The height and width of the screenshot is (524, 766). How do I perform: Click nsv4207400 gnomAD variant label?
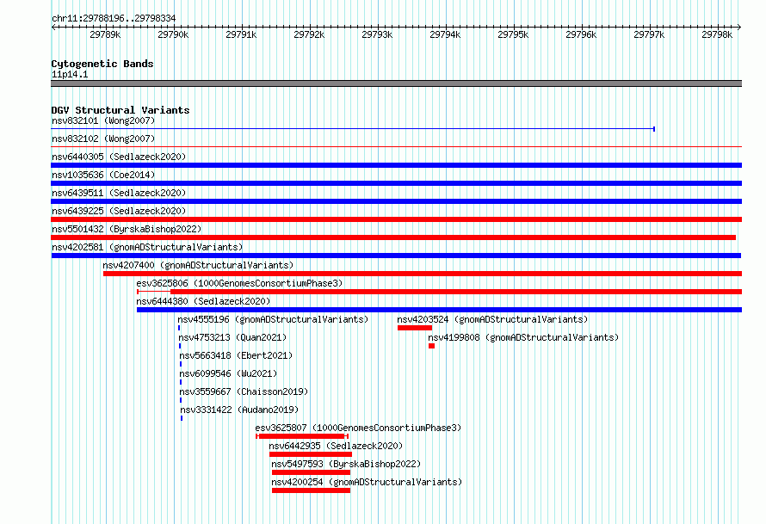pyautogui.click(x=198, y=265)
